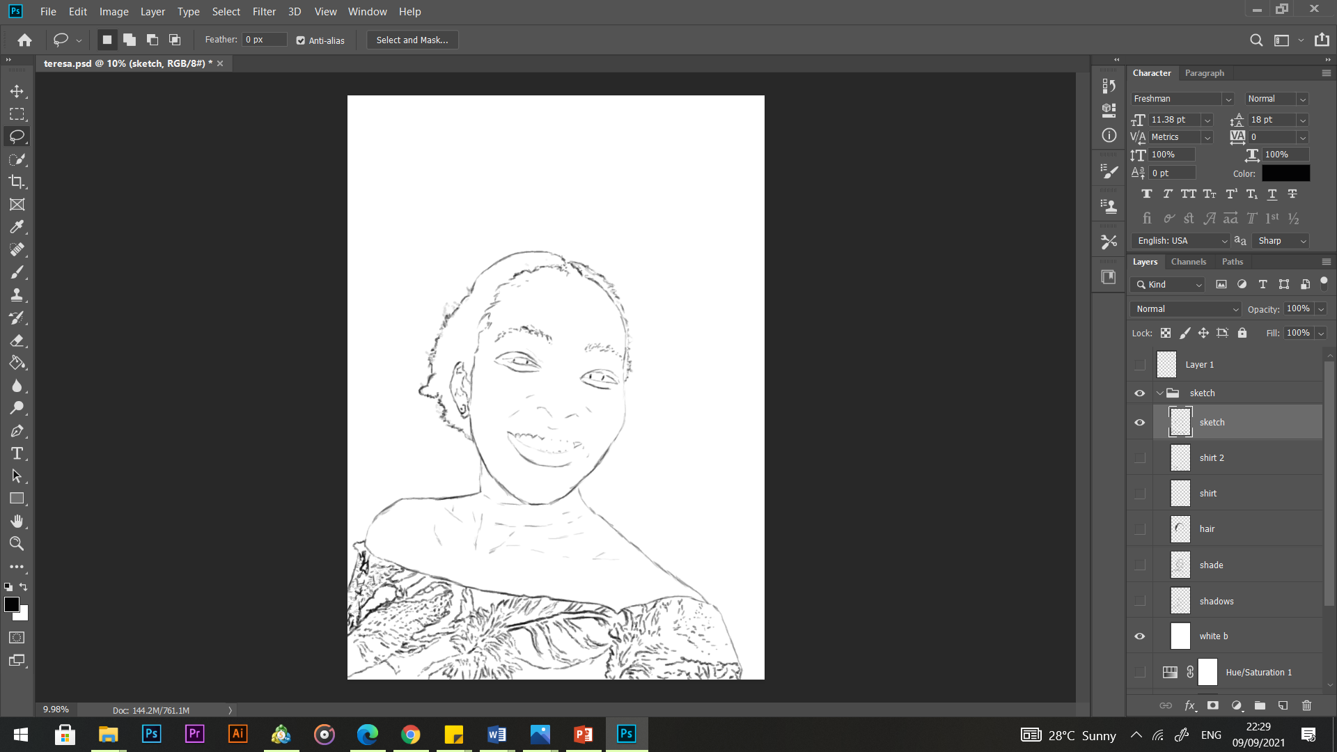Image resolution: width=1337 pixels, height=752 pixels.
Task: Toggle visibility of the shirt 2 layer
Action: [1140, 457]
